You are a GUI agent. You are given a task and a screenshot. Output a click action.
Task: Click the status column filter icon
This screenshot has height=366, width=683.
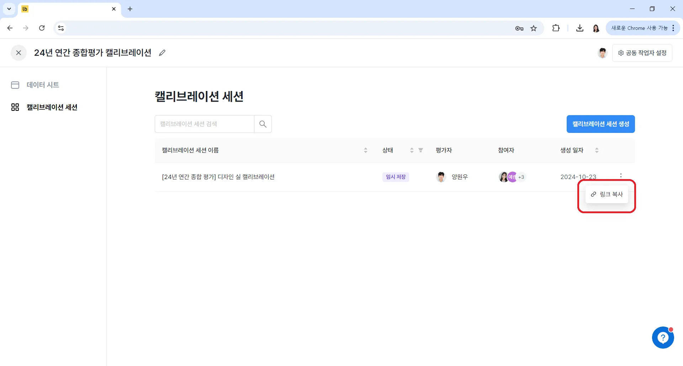coord(420,150)
